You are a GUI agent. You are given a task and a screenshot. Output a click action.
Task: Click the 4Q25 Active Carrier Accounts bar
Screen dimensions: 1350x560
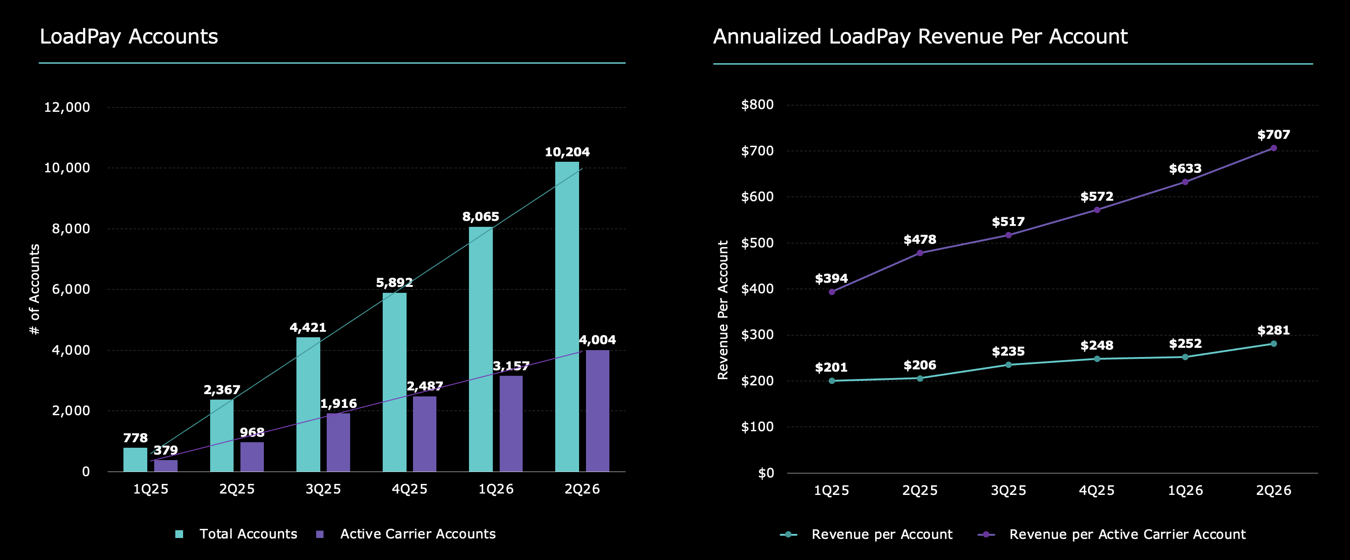424,434
